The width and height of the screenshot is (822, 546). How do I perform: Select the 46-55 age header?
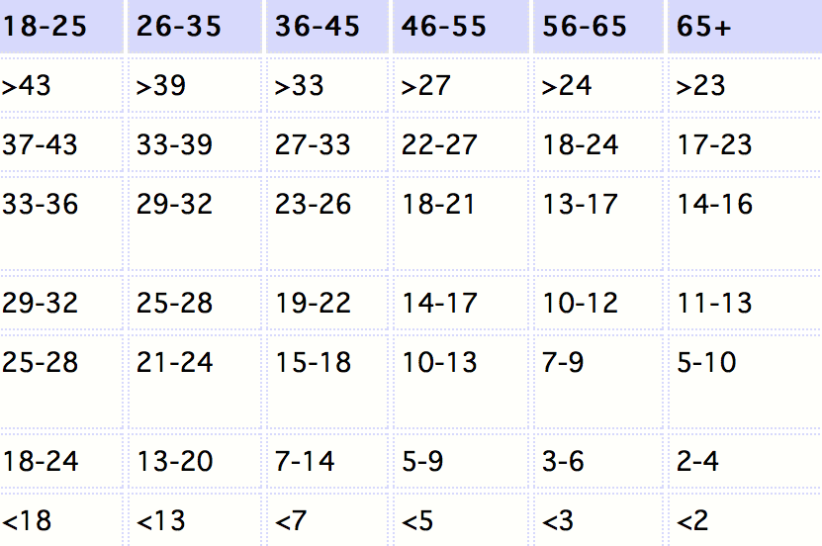tap(461, 26)
